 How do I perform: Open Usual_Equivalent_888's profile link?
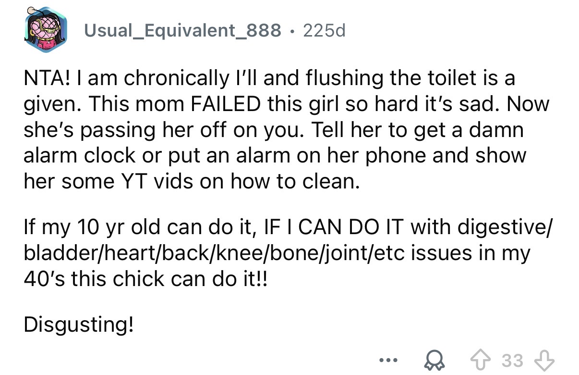(182, 31)
